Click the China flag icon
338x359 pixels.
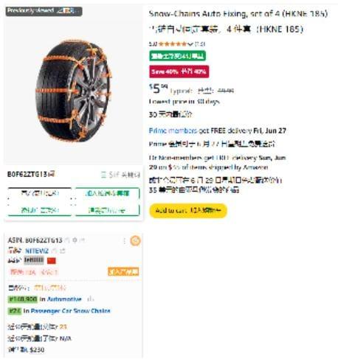click(x=52, y=260)
